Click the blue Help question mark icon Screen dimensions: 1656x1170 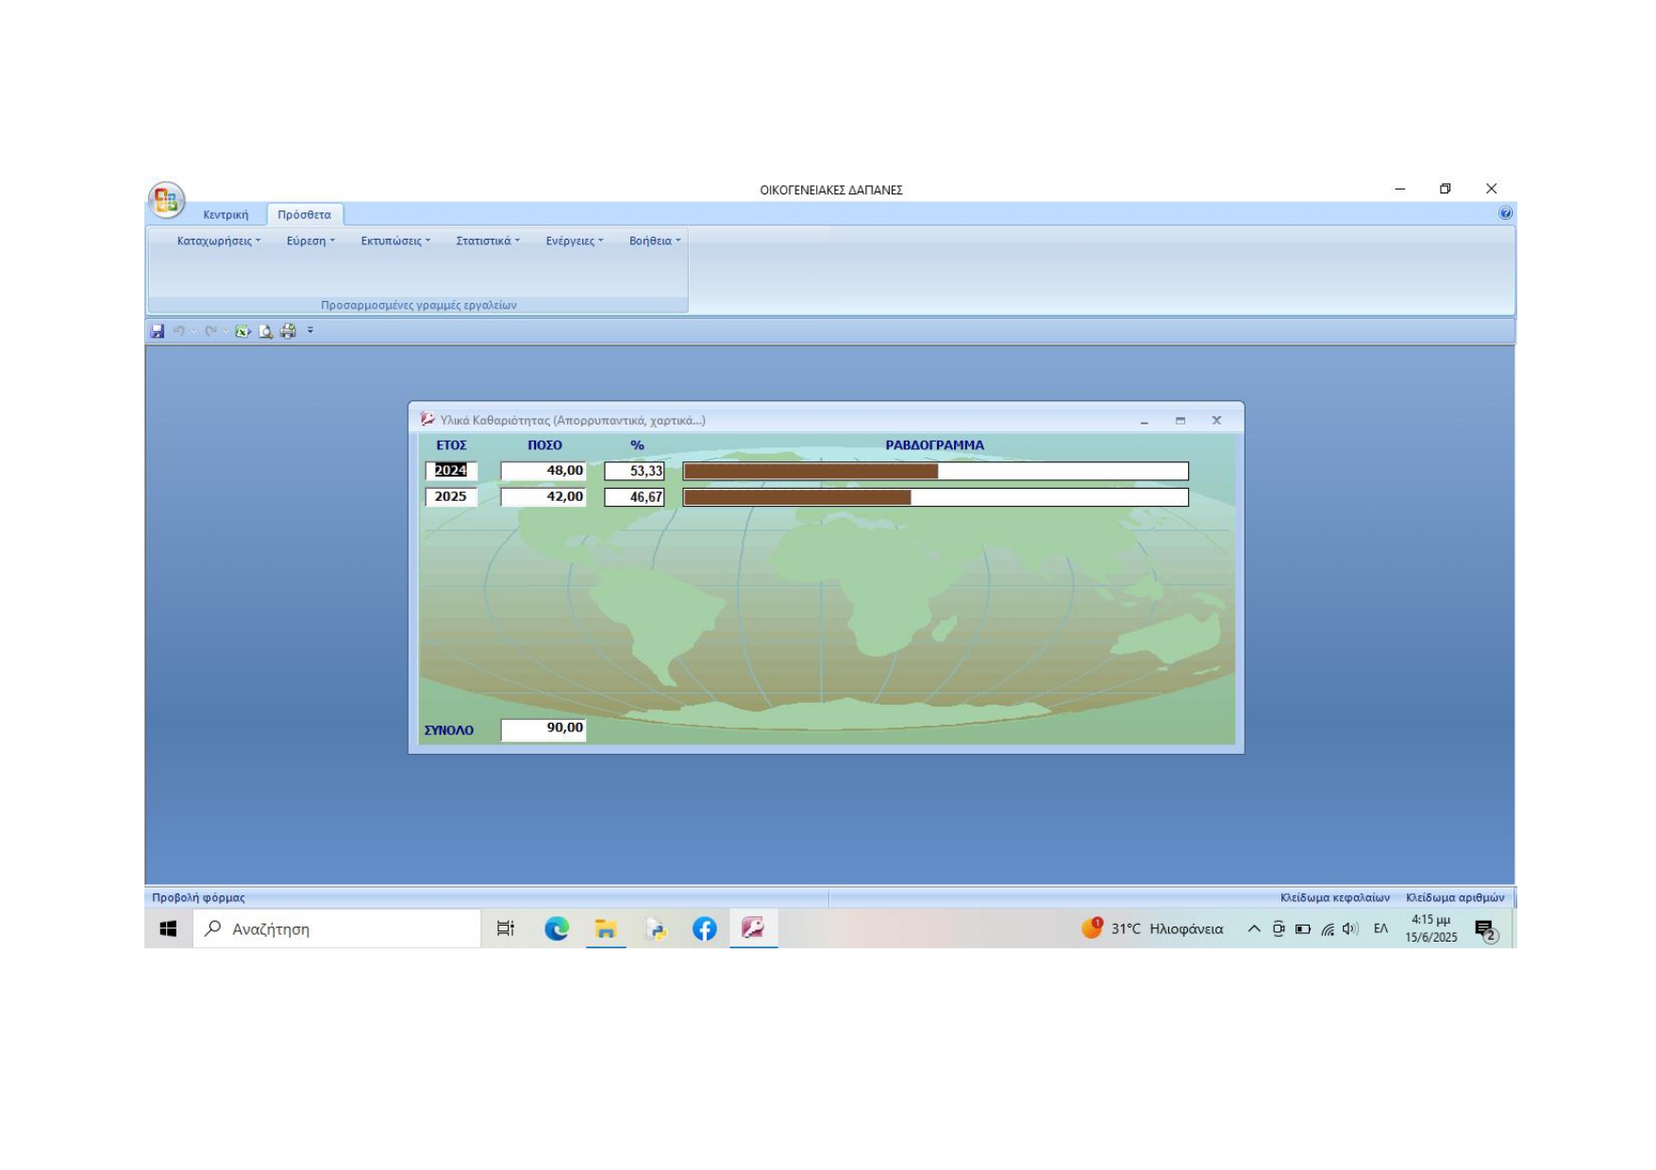[x=1505, y=213]
